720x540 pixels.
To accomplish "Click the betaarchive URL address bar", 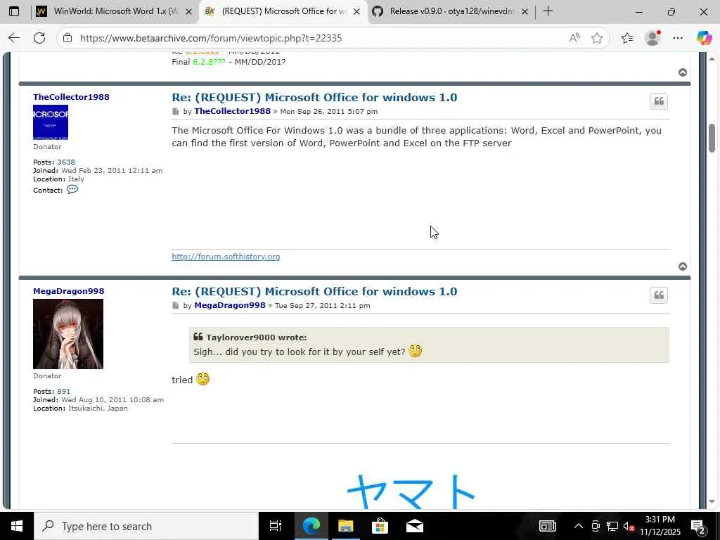I will point(317,38).
